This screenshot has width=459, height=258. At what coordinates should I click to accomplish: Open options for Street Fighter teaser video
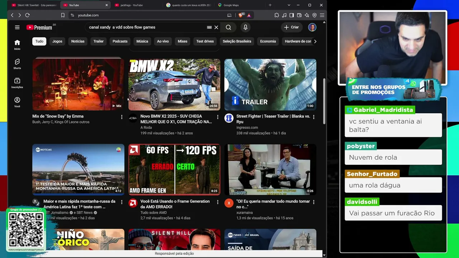(x=314, y=117)
